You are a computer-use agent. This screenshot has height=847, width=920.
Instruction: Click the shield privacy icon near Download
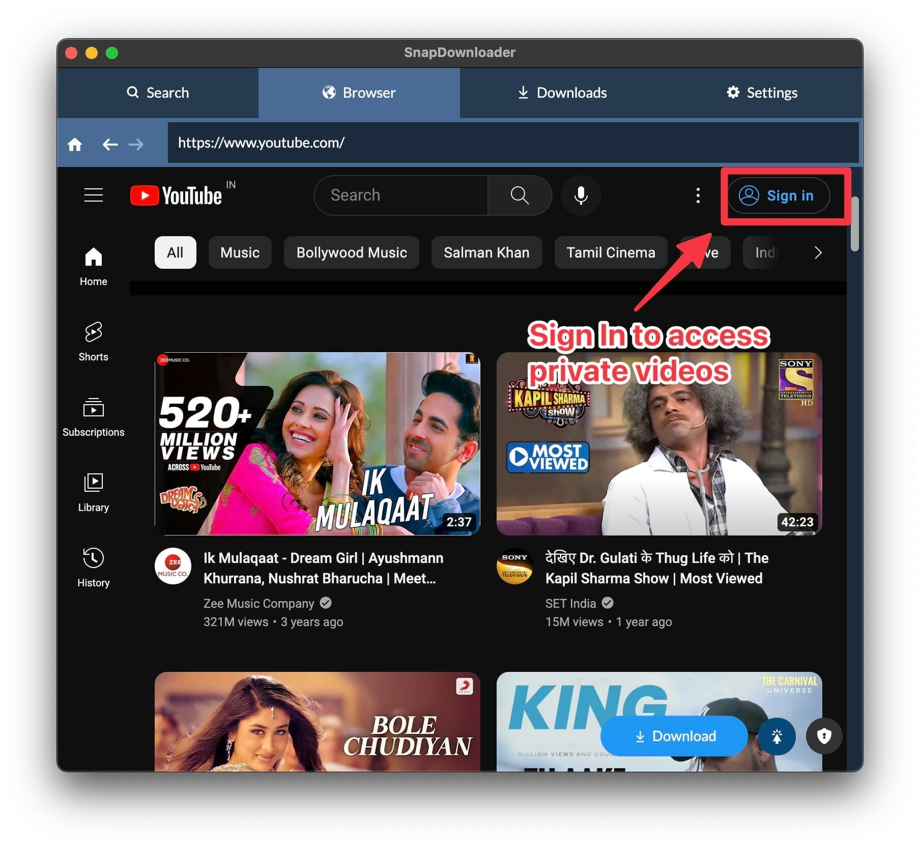click(x=824, y=736)
